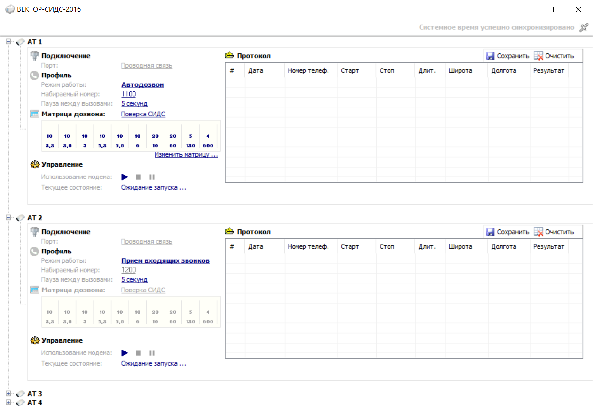Click 'Прием входящих звонков' mode link
Image resolution: width=593 pixels, height=420 pixels.
[165, 261]
